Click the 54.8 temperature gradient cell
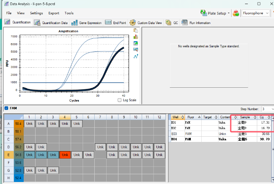The height and width of the screenshot is (184, 274). (18, 155)
